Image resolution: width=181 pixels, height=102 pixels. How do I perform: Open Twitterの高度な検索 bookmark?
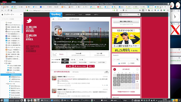tap(14, 65)
